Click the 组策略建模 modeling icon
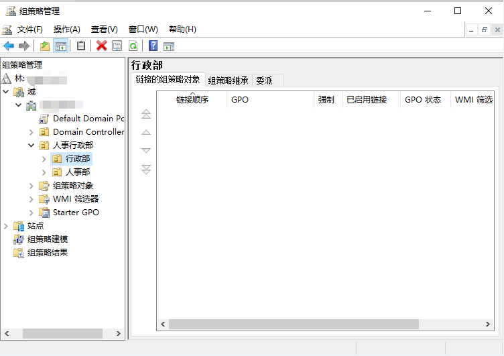The image size is (504, 356). pyautogui.click(x=19, y=239)
